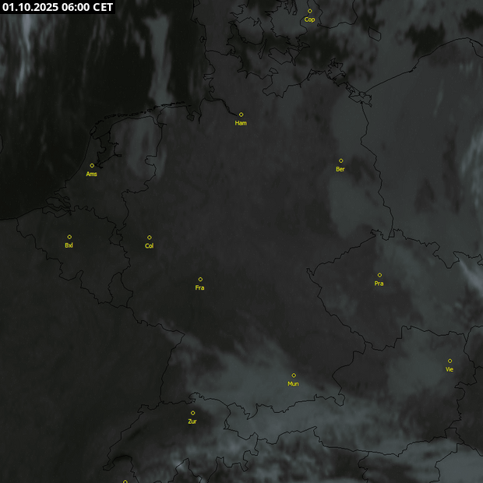Select the Prague city marker dot

coord(379,275)
